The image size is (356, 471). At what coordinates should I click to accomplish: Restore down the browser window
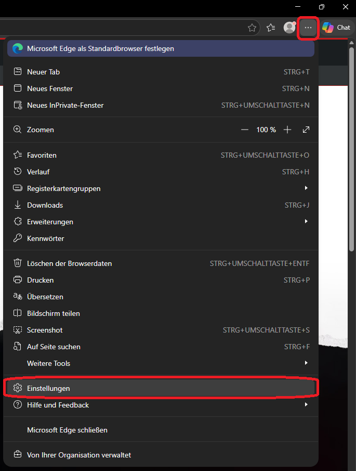tap(322, 7)
